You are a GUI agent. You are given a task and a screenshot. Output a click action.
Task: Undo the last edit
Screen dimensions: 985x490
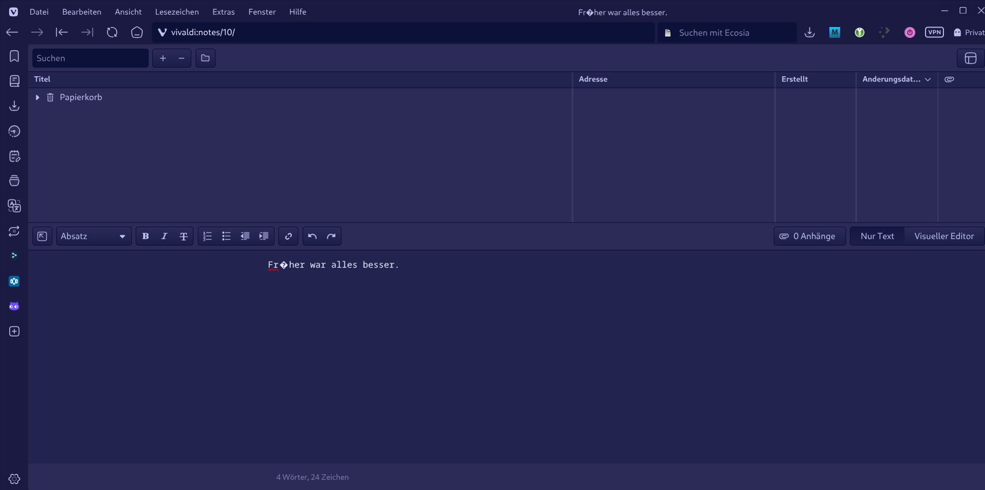coord(312,236)
